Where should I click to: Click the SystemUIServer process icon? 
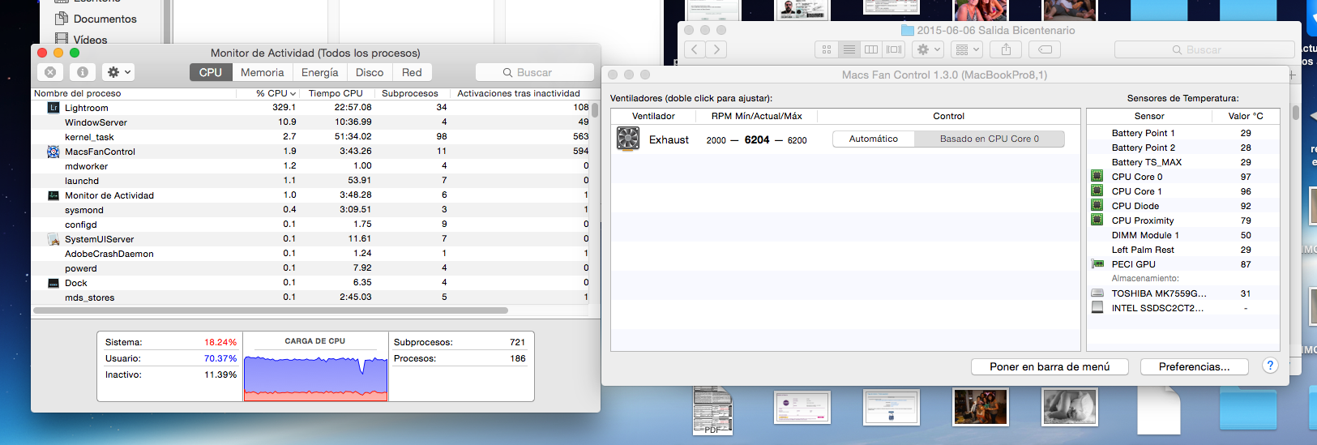(x=53, y=239)
